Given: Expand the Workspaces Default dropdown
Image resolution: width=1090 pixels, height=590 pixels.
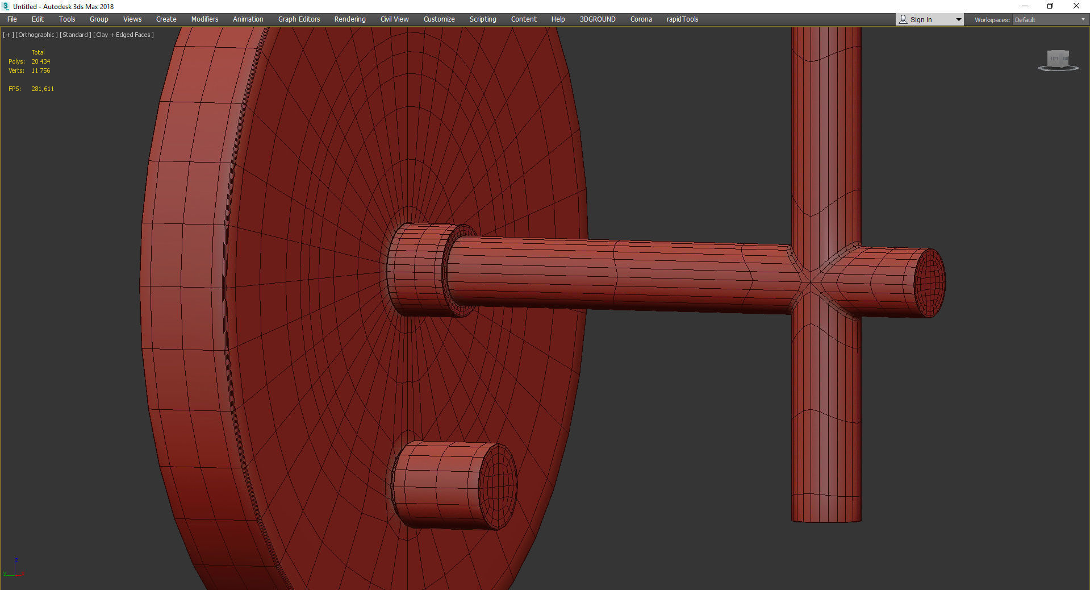Looking at the screenshot, I should [x=1050, y=20].
